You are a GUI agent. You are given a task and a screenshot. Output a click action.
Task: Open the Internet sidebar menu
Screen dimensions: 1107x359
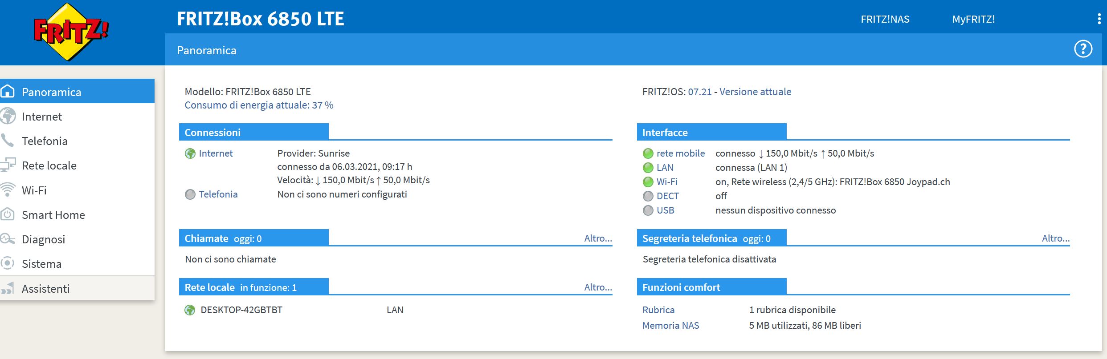[x=77, y=116]
